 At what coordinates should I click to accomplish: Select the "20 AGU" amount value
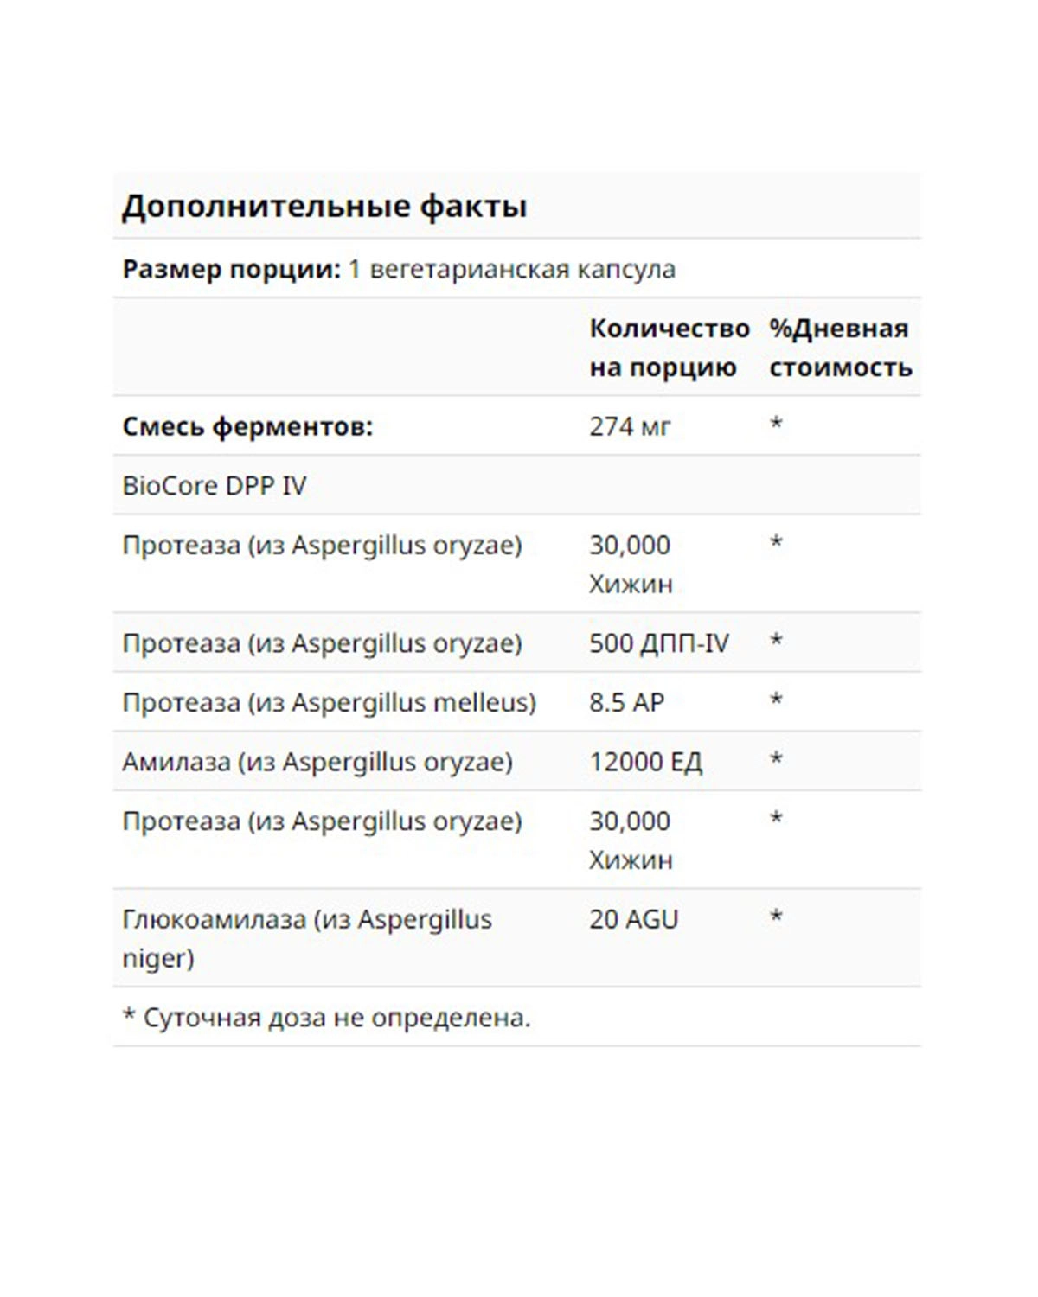pyautogui.click(x=634, y=919)
